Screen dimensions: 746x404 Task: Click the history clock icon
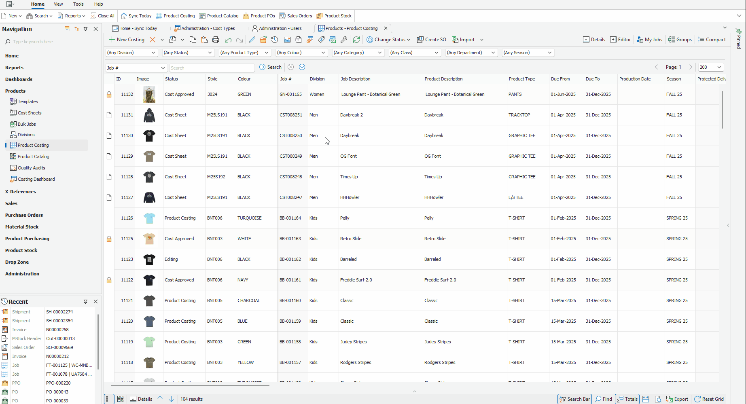[x=275, y=40]
